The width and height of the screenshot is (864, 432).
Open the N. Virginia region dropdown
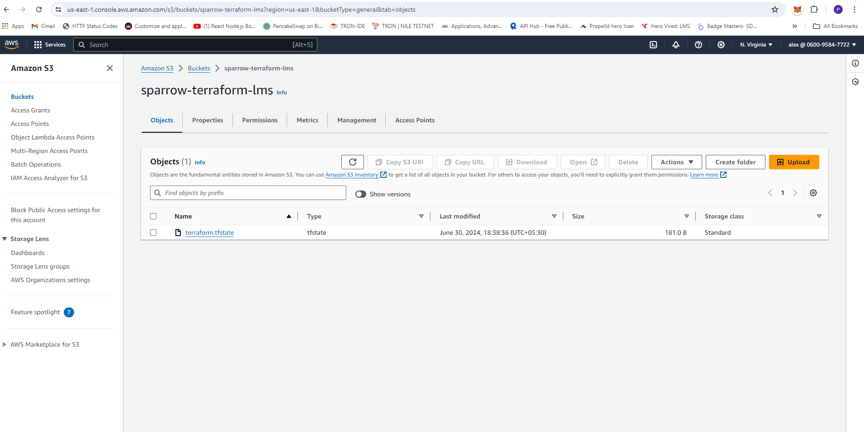tap(756, 45)
